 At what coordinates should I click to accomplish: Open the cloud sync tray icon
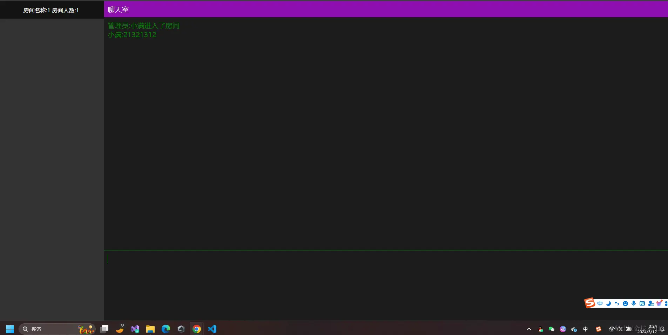point(574,329)
